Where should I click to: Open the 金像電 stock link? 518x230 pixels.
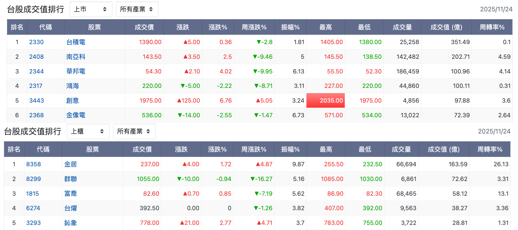click(x=76, y=115)
